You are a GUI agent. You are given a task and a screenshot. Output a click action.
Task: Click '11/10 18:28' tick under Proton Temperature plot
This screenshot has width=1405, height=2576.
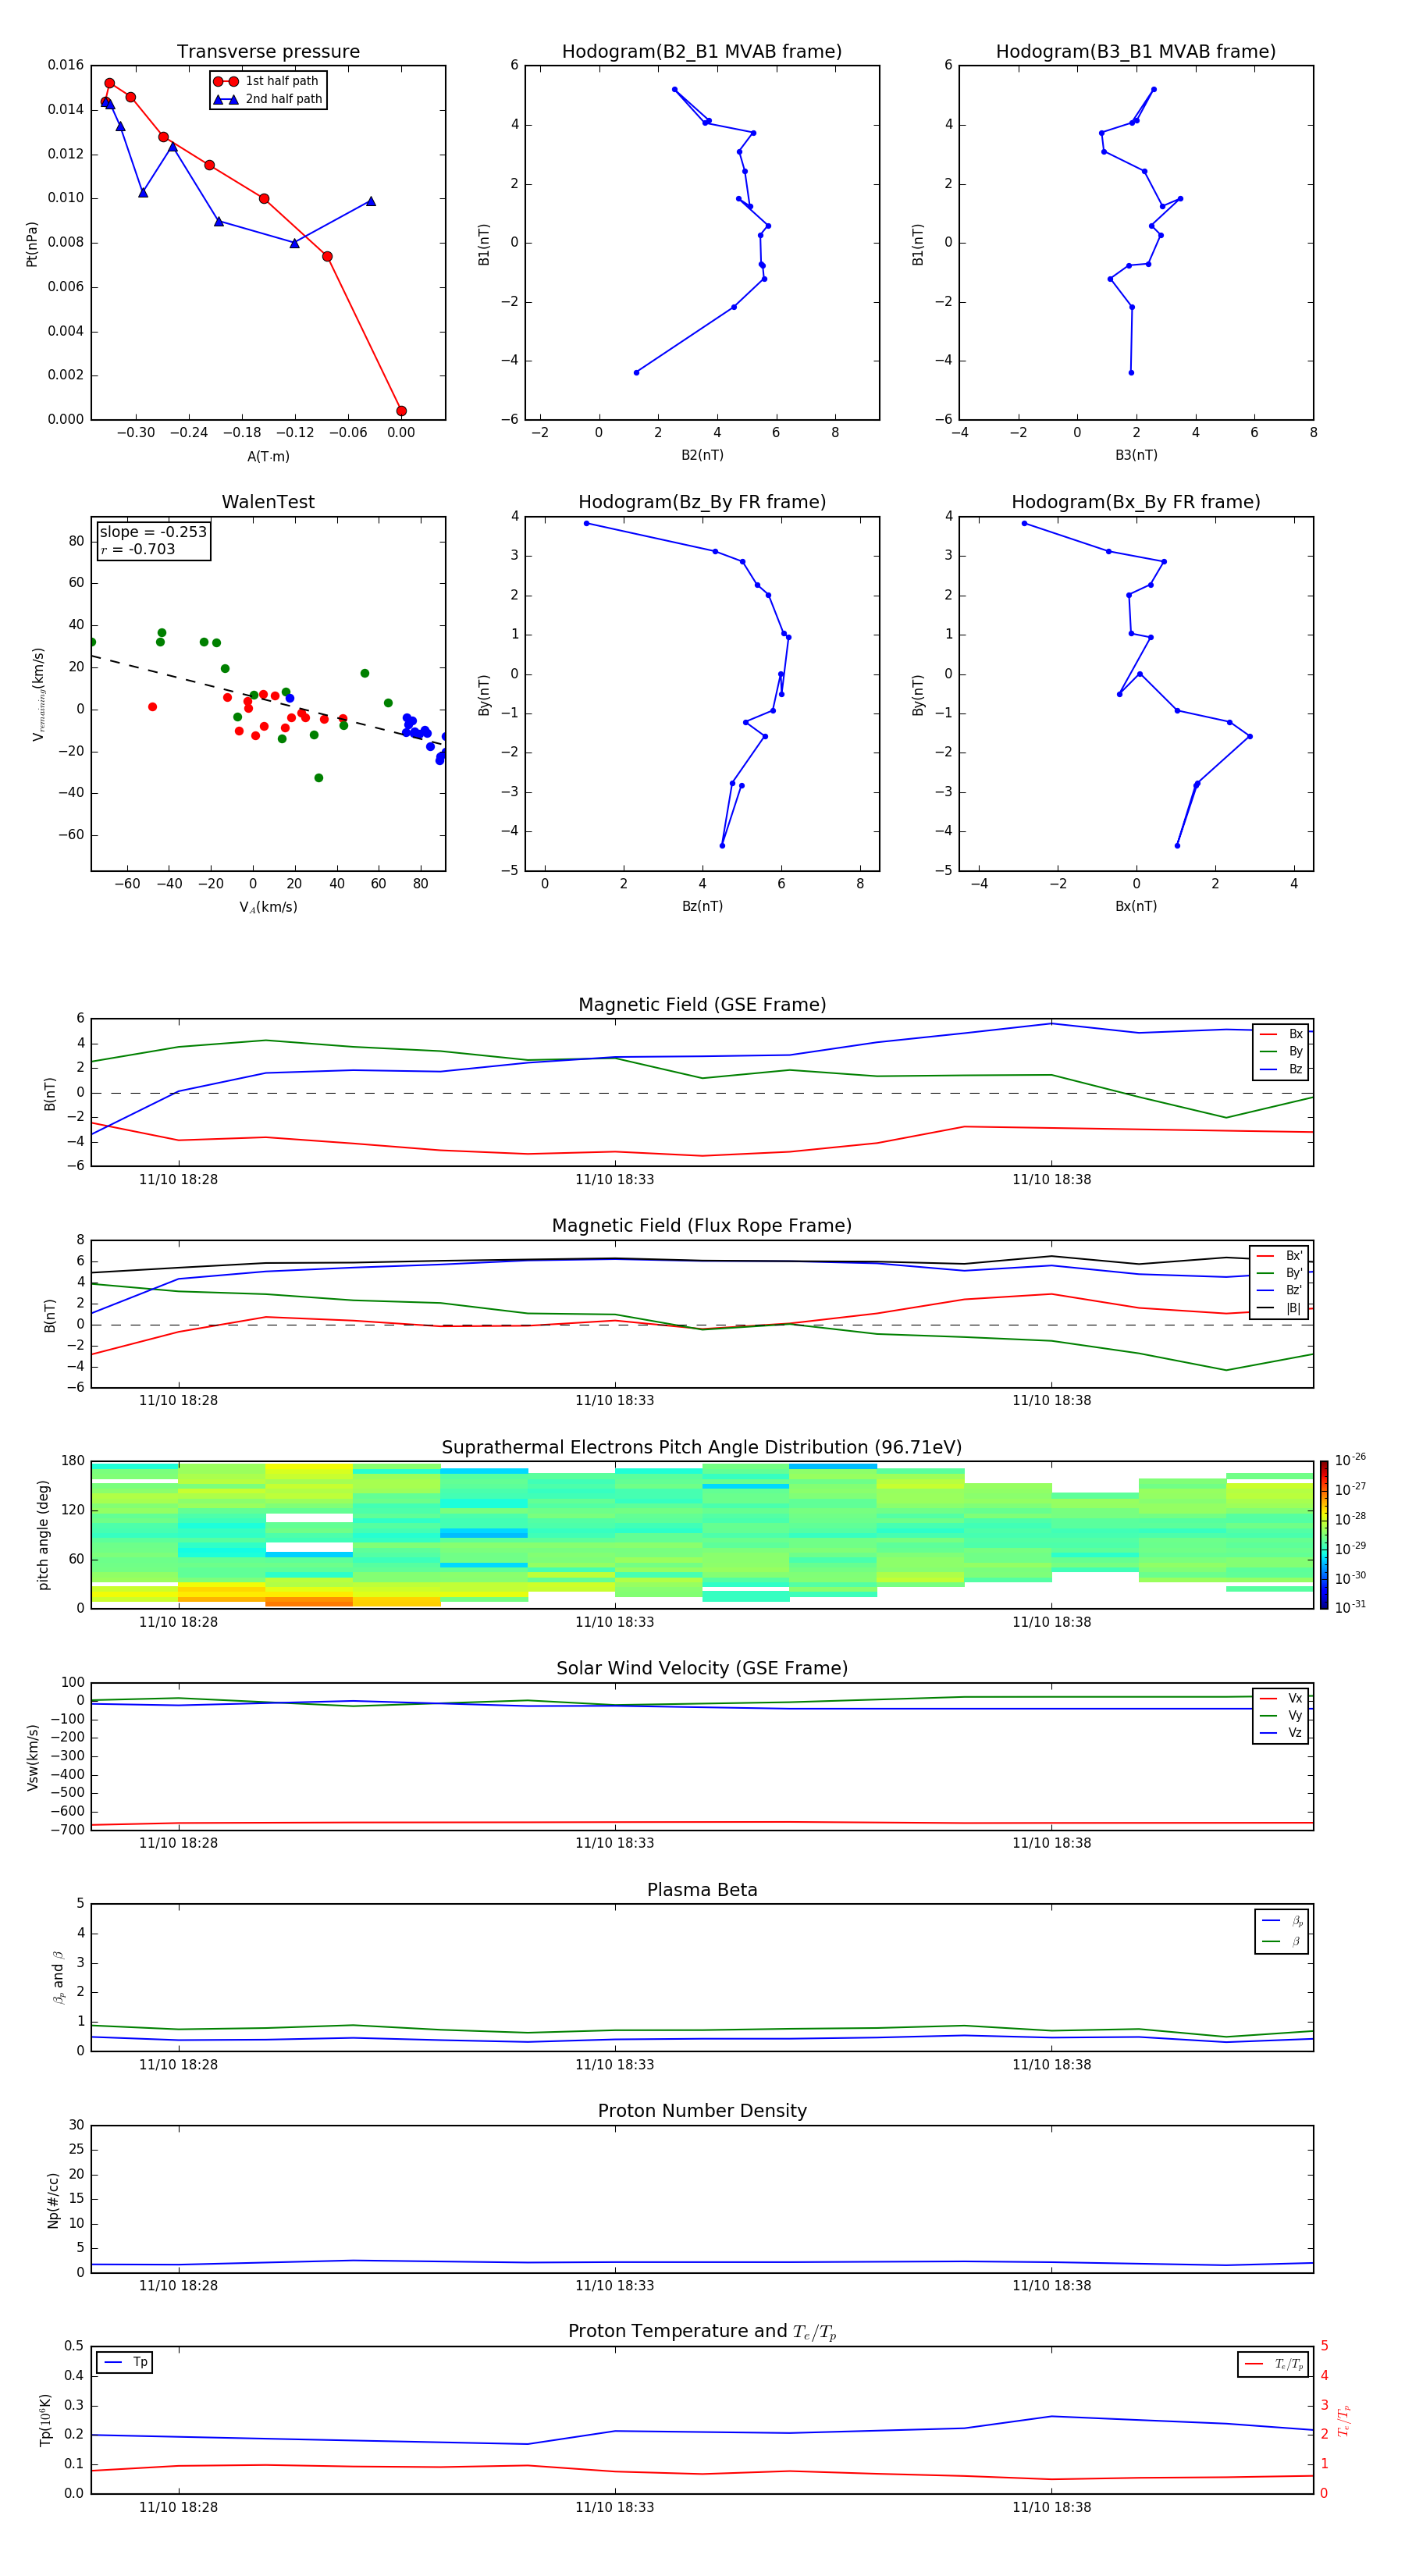coord(178,2508)
